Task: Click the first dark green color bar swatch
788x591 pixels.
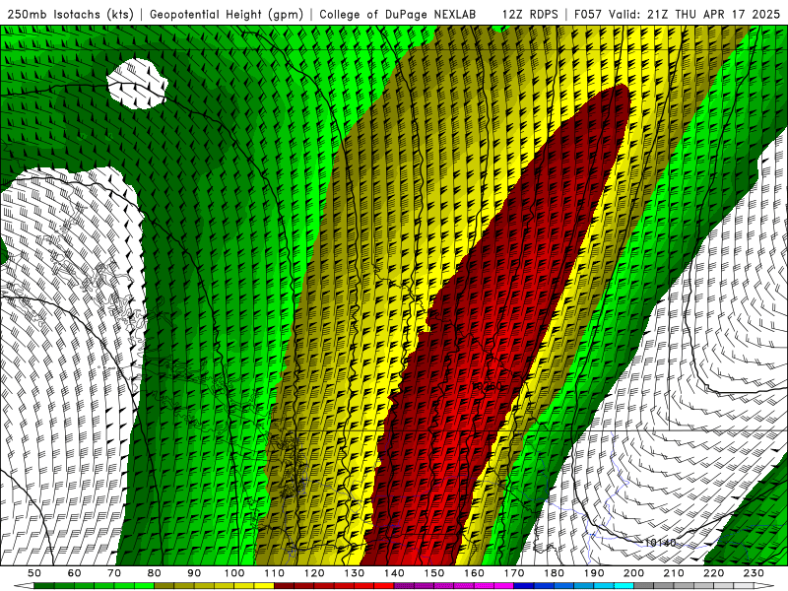Action: (x=44, y=586)
